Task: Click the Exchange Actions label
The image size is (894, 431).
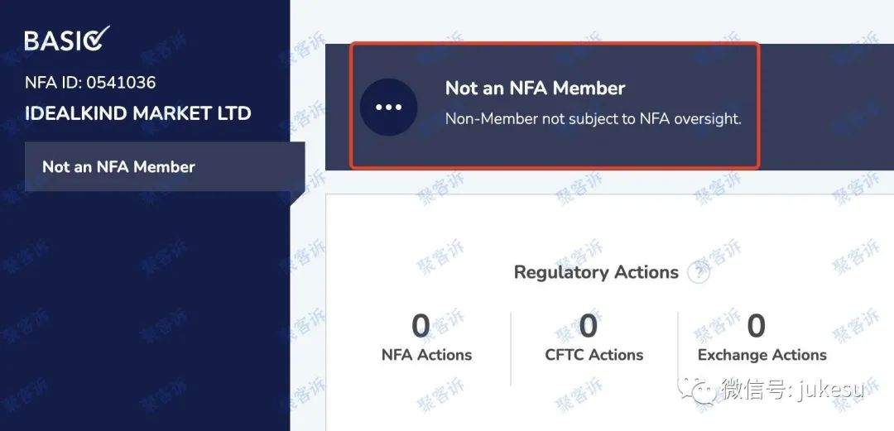Action: [762, 355]
